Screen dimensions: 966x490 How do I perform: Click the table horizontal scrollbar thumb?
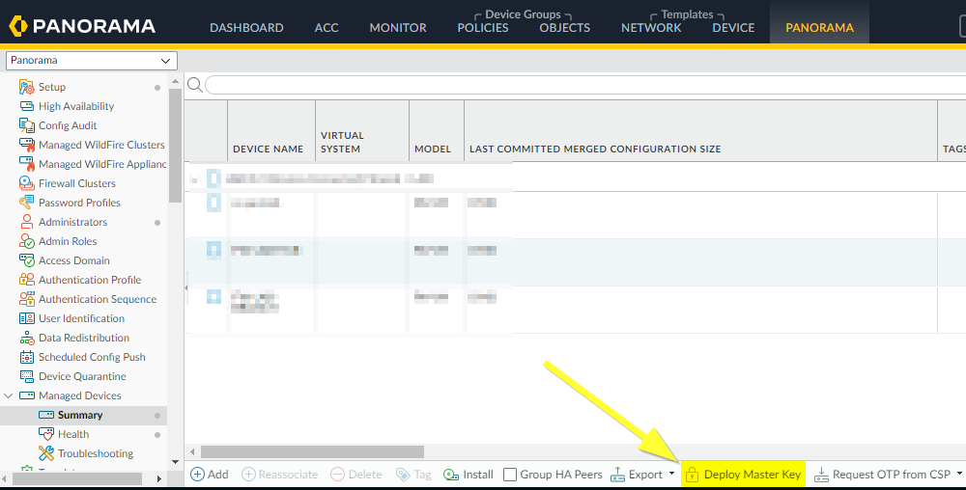pos(312,451)
